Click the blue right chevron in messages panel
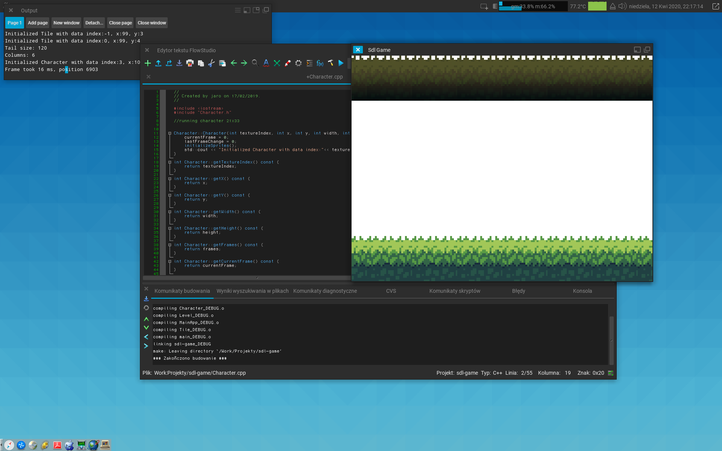 (x=146, y=346)
